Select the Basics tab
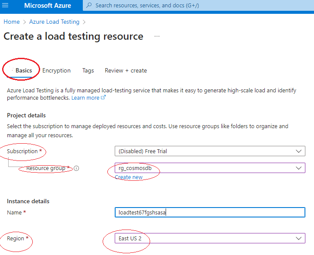Image resolution: width=314 pixels, height=255 pixels. (x=24, y=70)
